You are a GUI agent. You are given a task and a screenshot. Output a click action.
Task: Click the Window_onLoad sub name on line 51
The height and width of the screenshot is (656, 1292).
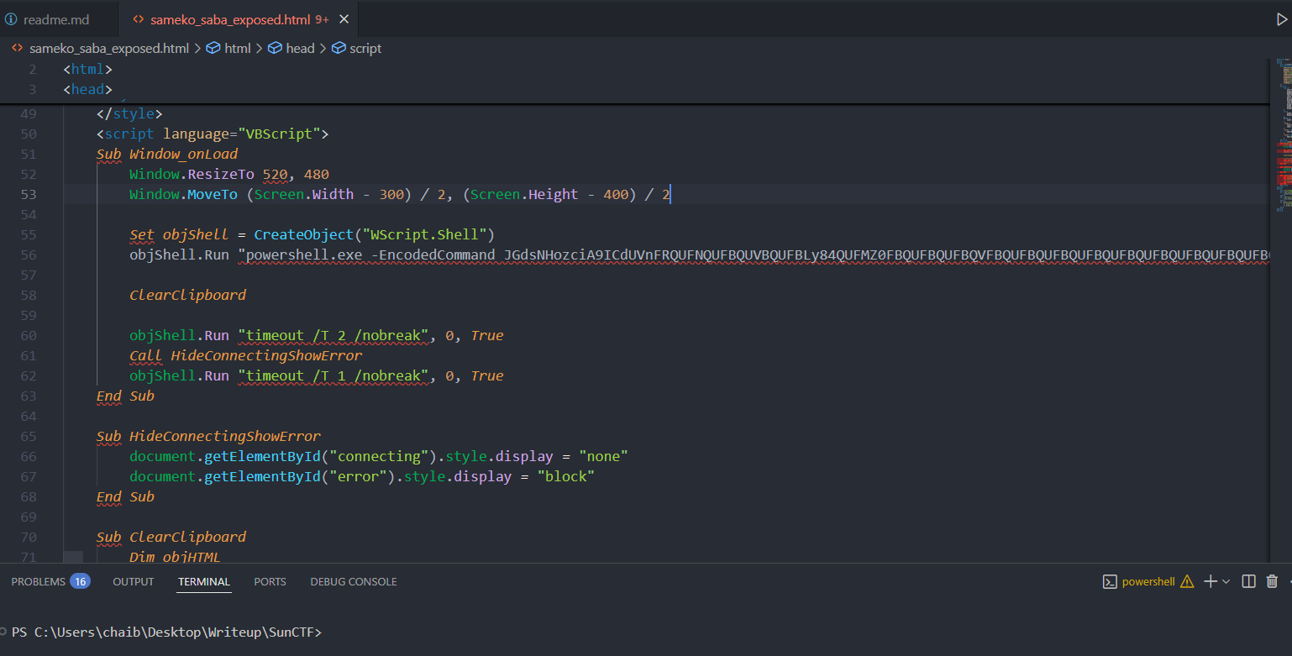pyautogui.click(x=183, y=155)
